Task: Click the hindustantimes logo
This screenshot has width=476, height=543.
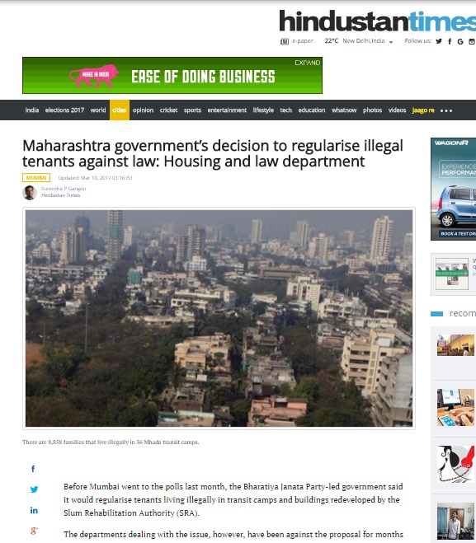Action: 378,21
